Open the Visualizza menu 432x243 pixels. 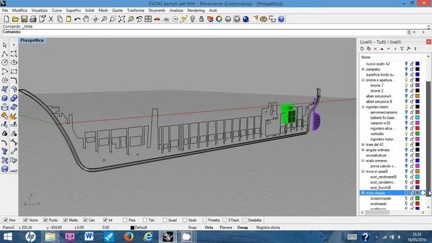click(x=39, y=10)
